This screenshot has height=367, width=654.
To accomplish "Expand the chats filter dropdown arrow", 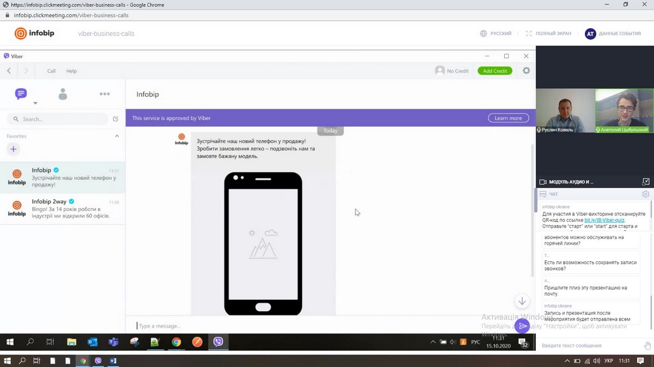I will tap(35, 103).
